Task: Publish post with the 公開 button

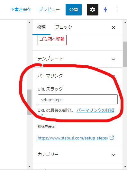Action: click(74, 10)
